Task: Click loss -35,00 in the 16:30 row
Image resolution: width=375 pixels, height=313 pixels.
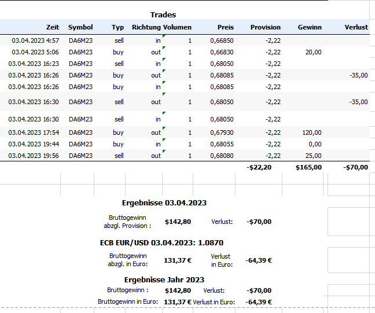Action: coord(358,102)
